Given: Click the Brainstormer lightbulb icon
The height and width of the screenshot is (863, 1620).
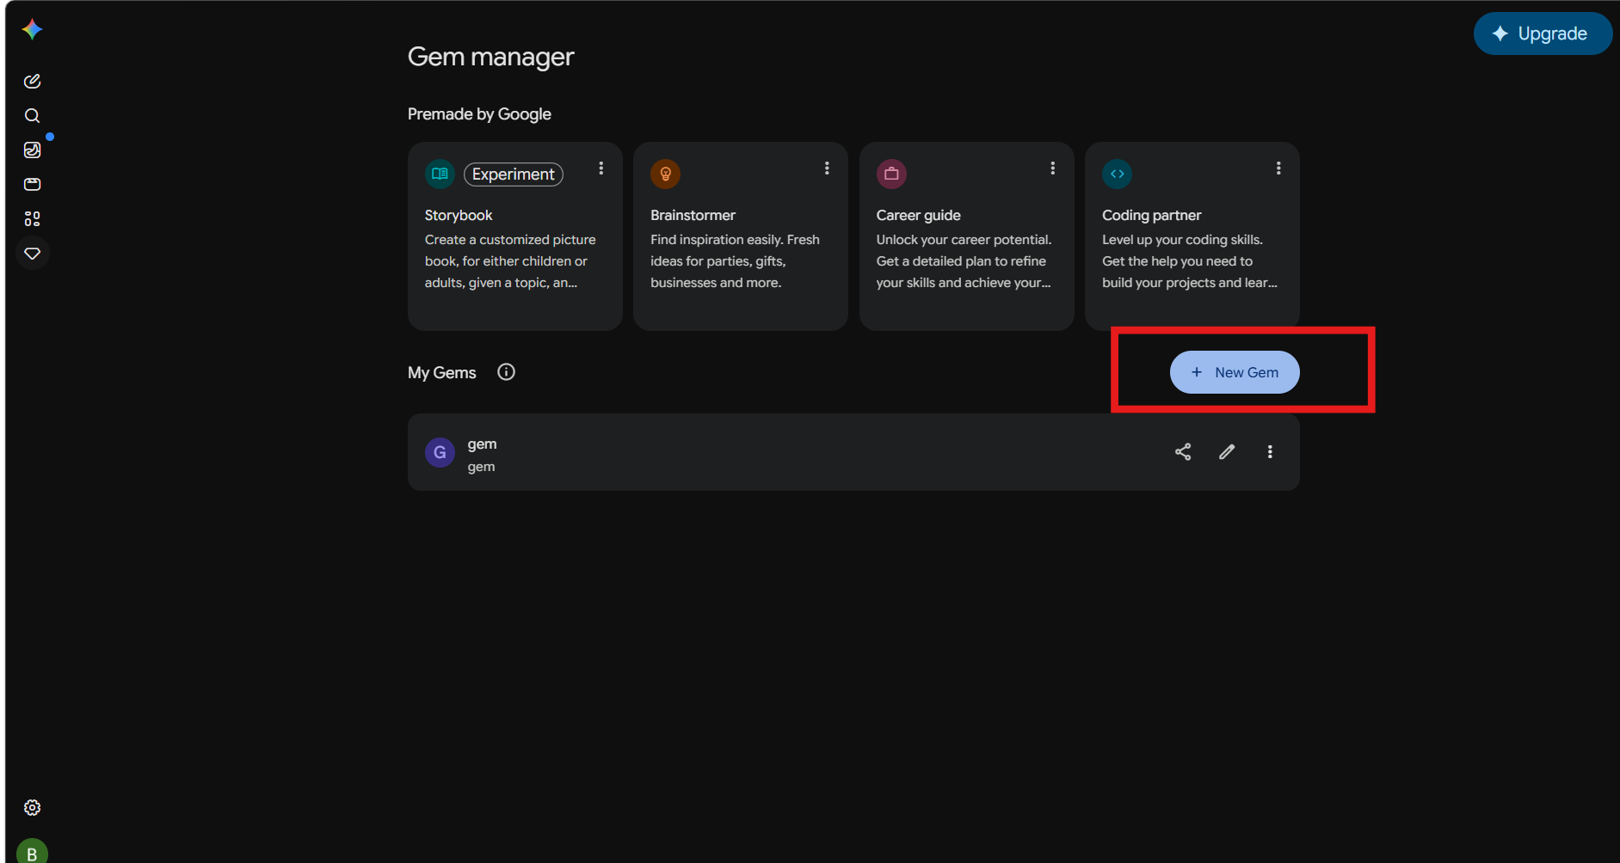Looking at the screenshot, I should point(665,174).
